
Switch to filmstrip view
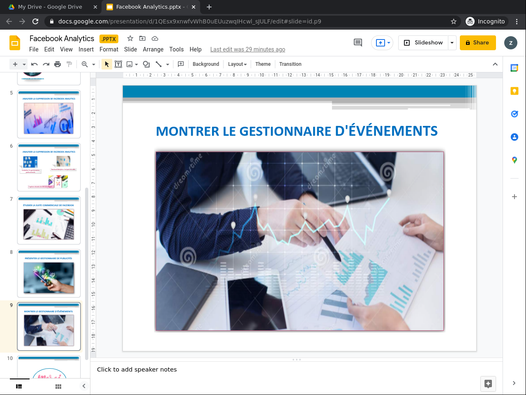point(19,386)
